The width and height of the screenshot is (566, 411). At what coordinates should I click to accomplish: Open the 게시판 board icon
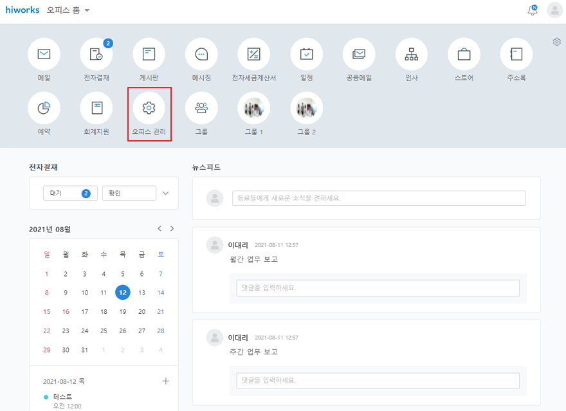coord(149,55)
